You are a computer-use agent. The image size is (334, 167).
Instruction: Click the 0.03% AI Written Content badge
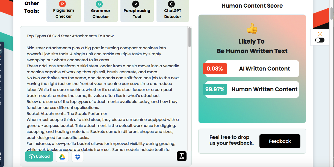pyautogui.click(x=215, y=69)
